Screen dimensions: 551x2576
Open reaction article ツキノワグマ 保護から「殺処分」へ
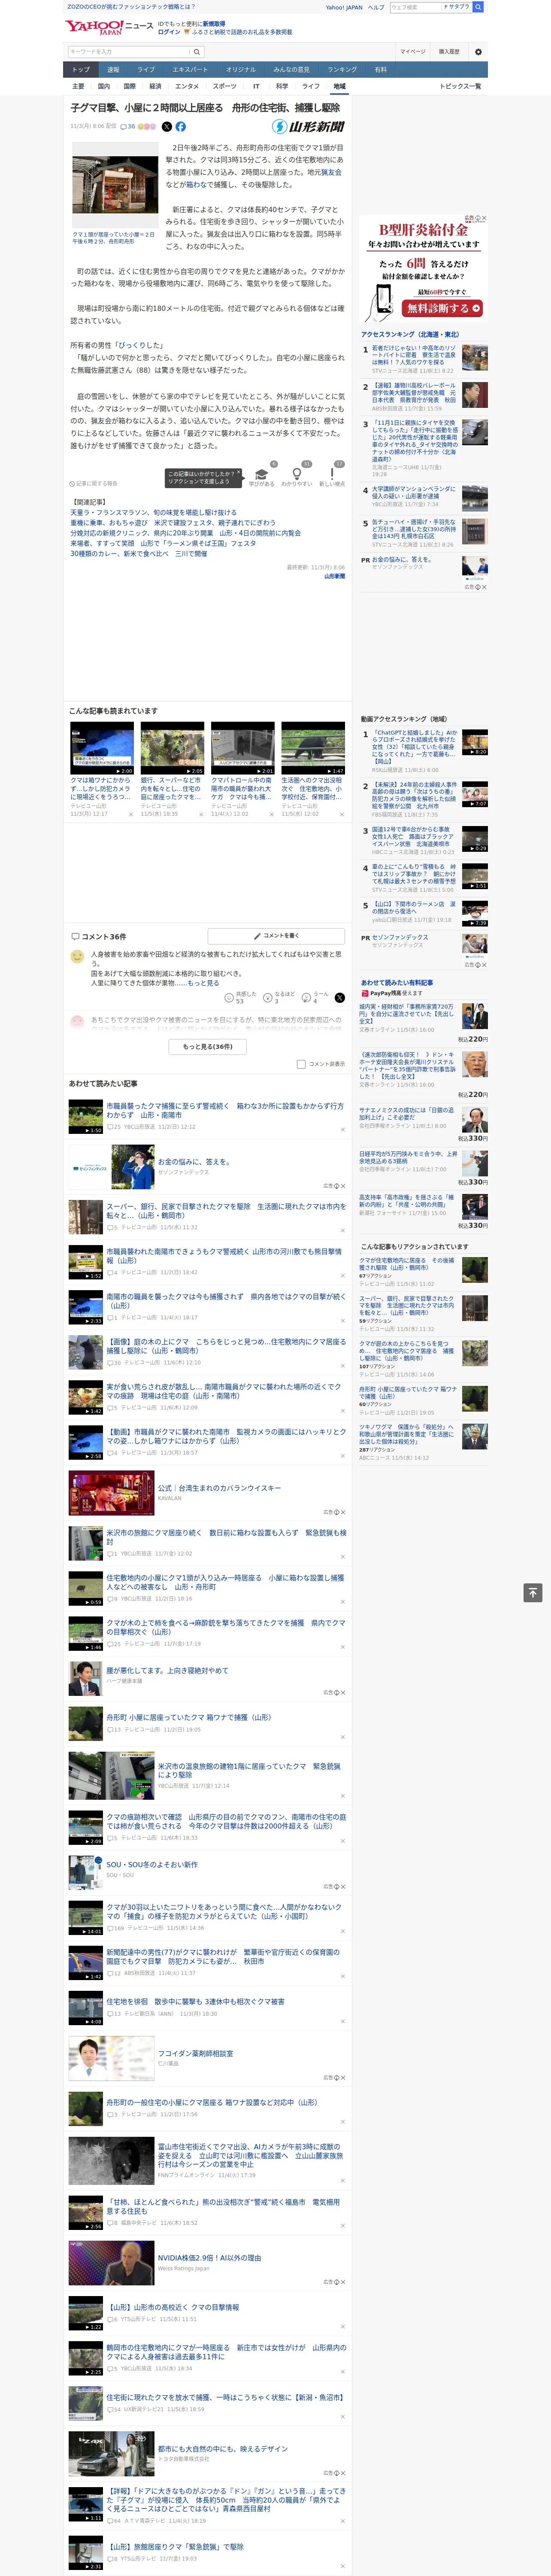coord(406,1434)
